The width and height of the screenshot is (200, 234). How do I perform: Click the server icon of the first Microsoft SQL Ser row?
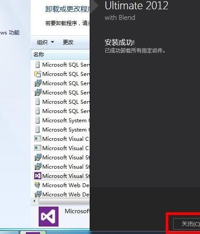[38, 64]
